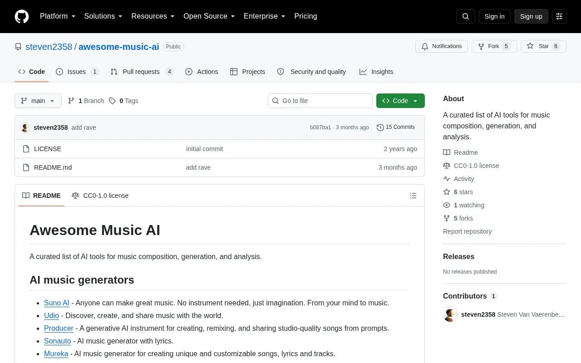Viewport: 581px width, 363px height.
Task: Open the Security and quality tab
Action: (x=311, y=72)
